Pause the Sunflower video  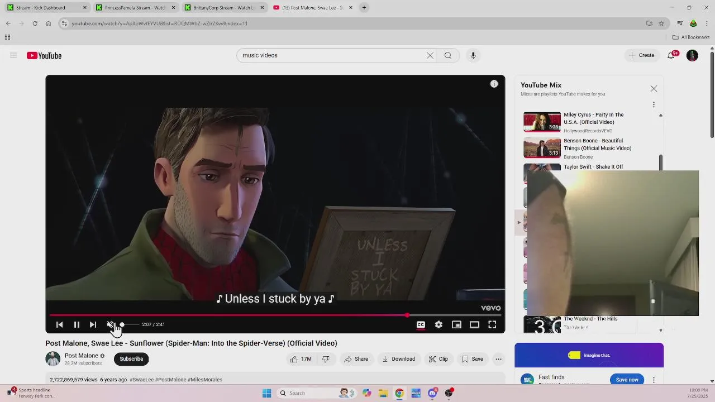pyautogui.click(x=77, y=324)
